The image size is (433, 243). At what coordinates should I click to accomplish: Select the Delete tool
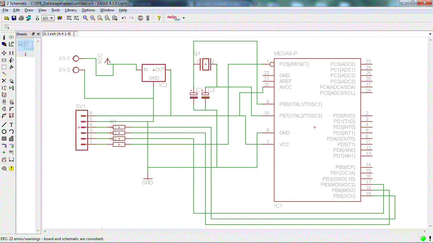(x=4, y=81)
